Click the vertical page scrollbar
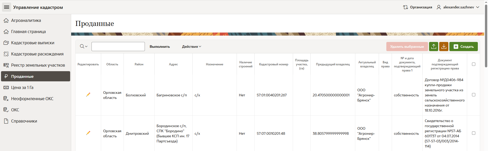This screenshot has height=151, width=488. pyautogui.click(x=486, y=36)
